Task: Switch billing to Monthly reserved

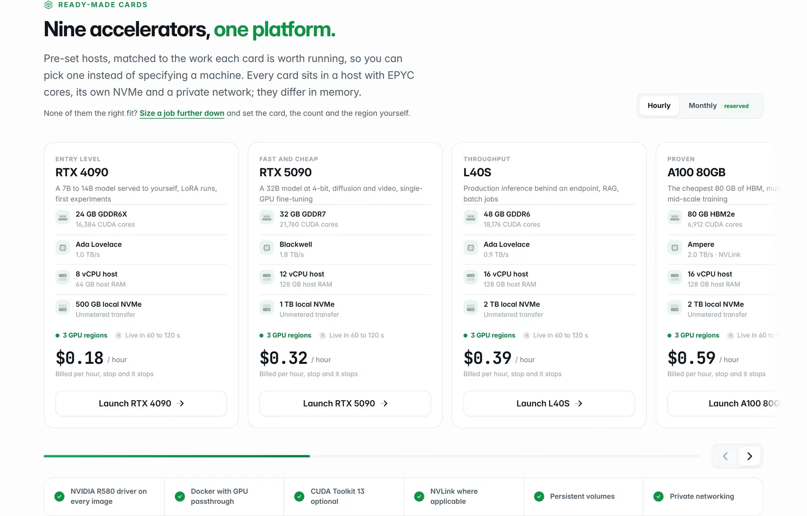Action: 718,106
